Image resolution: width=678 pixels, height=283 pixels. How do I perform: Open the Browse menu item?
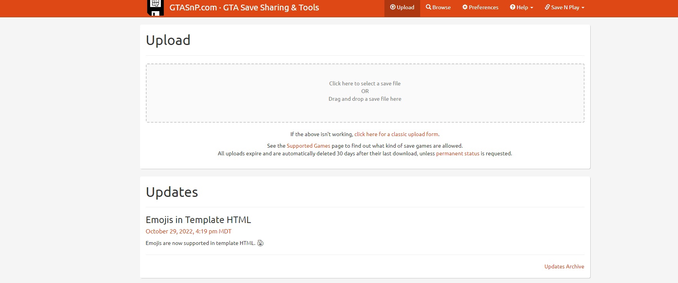pyautogui.click(x=438, y=7)
